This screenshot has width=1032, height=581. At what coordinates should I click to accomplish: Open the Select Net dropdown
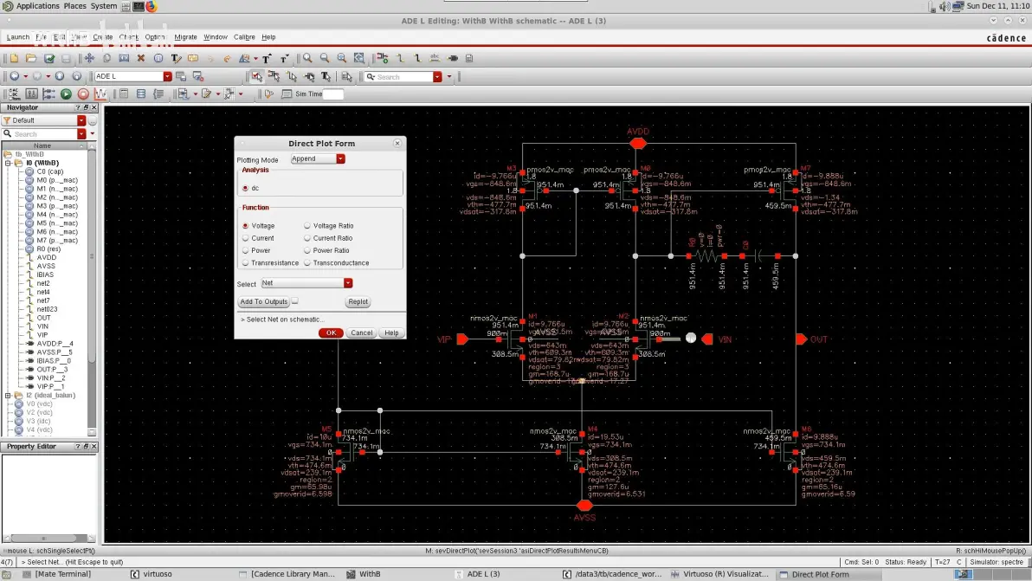306,283
